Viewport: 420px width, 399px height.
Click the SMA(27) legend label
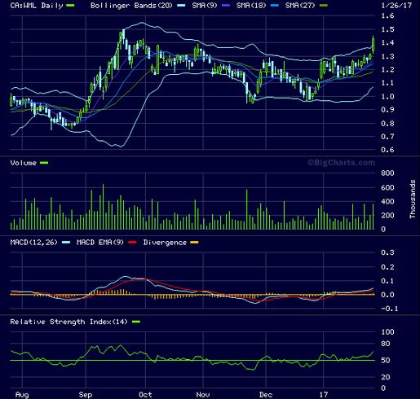(300, 6)
